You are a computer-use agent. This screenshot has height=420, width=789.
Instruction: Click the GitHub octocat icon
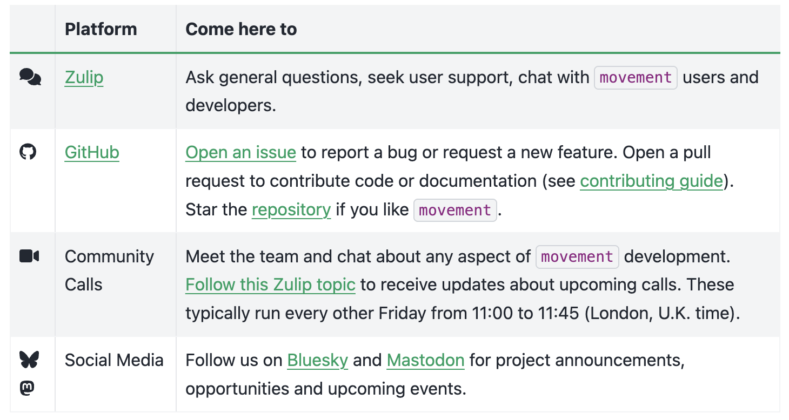pos(28,152)
